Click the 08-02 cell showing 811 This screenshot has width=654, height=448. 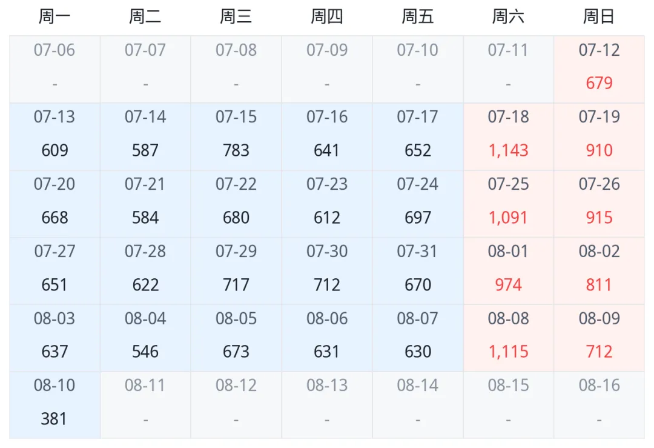(599, 271)
